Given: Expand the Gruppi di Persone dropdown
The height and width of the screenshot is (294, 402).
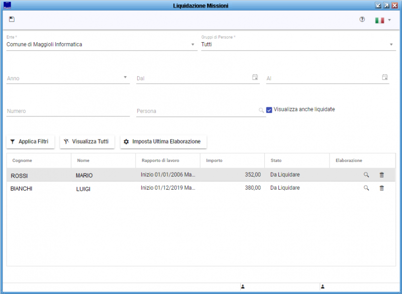Looking at the screenshot, I should coord(391,45).
